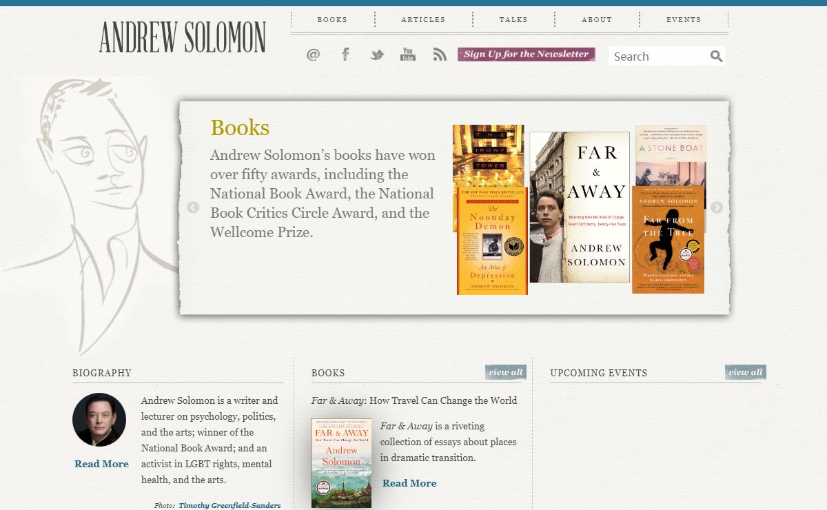Go to next slide arrow
The width and height of the screenshot is (827, 510).
pos(717,207)
